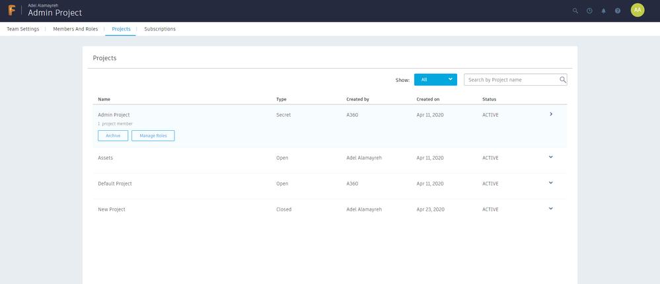The height and width of the screenshot is (284, 660).
Task: Open the search magnifier in header
Action: 575,11
